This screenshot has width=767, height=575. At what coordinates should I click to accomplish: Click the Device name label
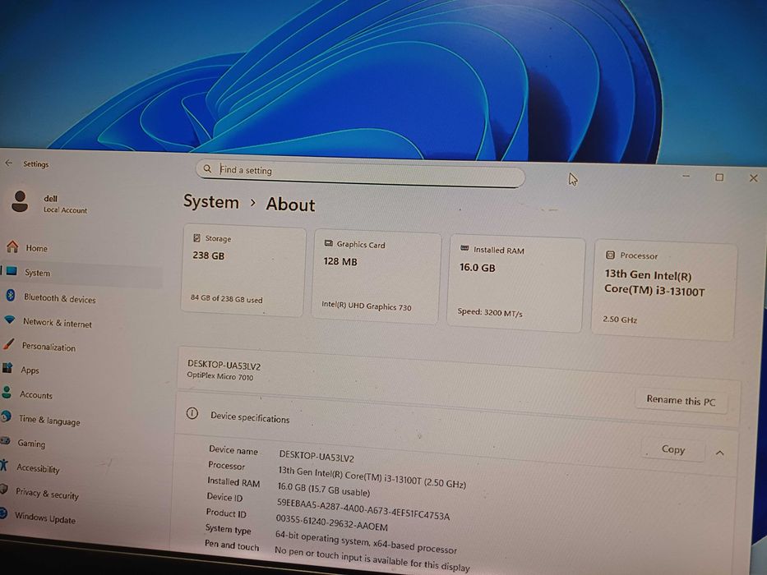[x=233, y=449]
